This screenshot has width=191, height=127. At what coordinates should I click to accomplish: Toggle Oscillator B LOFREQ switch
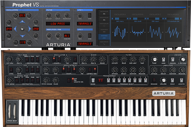coord(90,70)
